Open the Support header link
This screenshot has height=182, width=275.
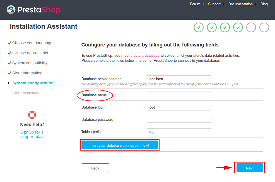coord(214,4)
